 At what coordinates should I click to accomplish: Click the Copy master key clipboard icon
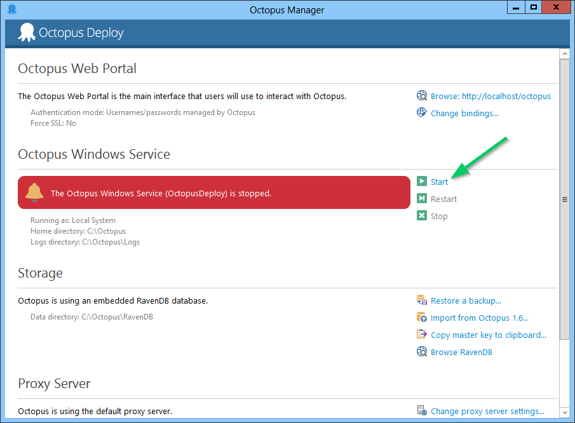pos(422,335)
